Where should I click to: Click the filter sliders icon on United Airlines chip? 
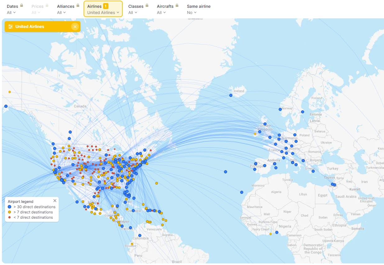point(11,27)
